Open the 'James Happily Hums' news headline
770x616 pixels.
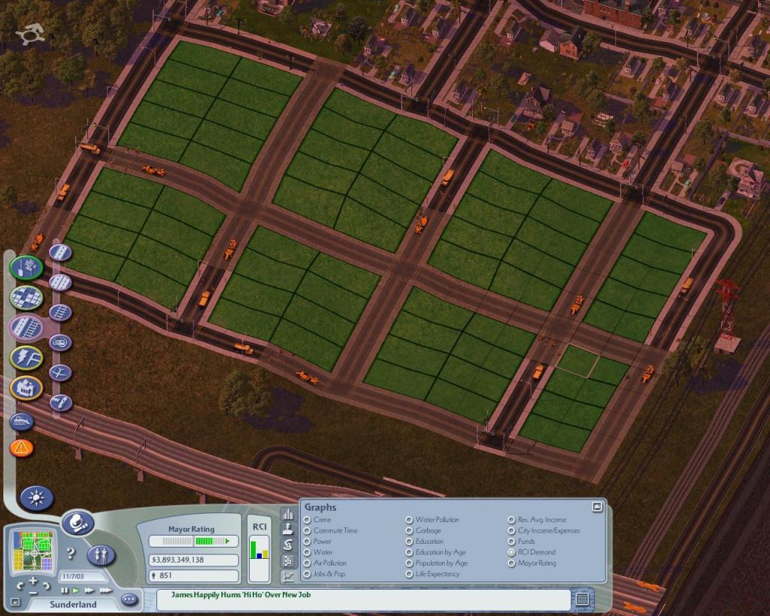click(241, 595)
